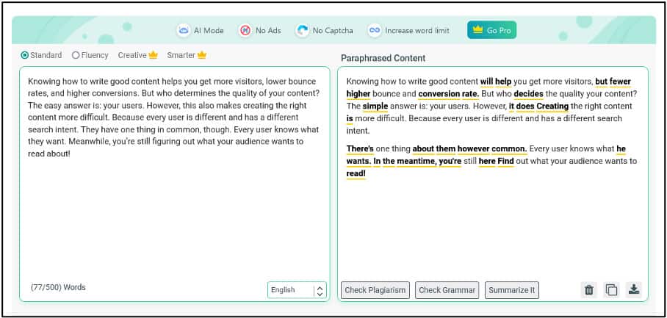The width and height of the screenshot is (667, 318).
Task: Click the 'Paraphrased Content' heading
Action: click(383, 58)
